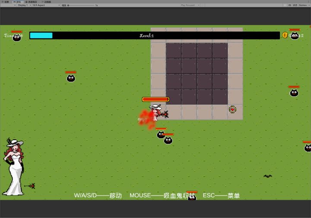Select the 游戏 (Game) tab

pyautogui.click(x=17, y=2)
